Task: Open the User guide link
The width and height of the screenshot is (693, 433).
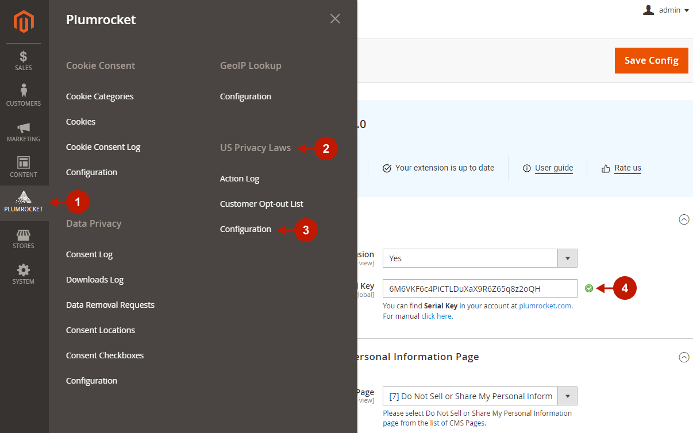Action: click(555, 168)
